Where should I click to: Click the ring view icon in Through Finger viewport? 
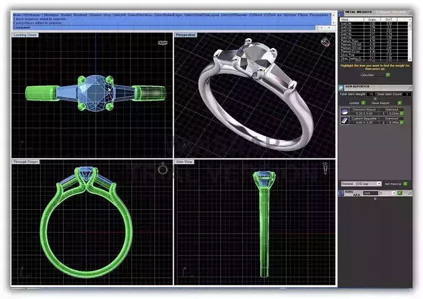coord(163,169)
